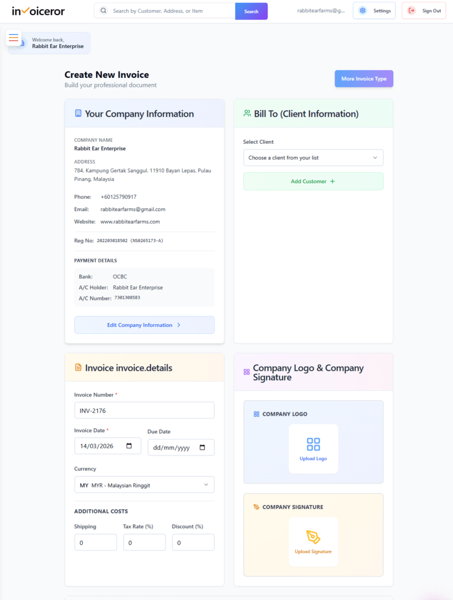Click the Add Customer button
Screen dimensions: 453x600
pos(313,181)
